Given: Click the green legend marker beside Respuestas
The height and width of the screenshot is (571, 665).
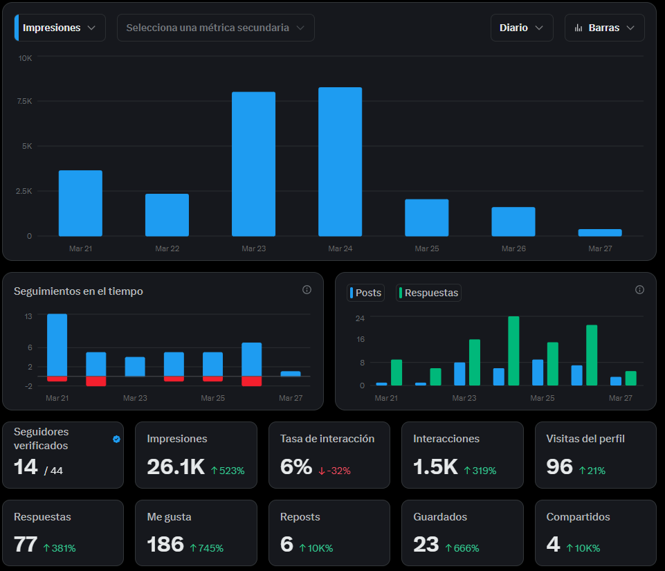Looking at the screenshot, I should [401, 292].
